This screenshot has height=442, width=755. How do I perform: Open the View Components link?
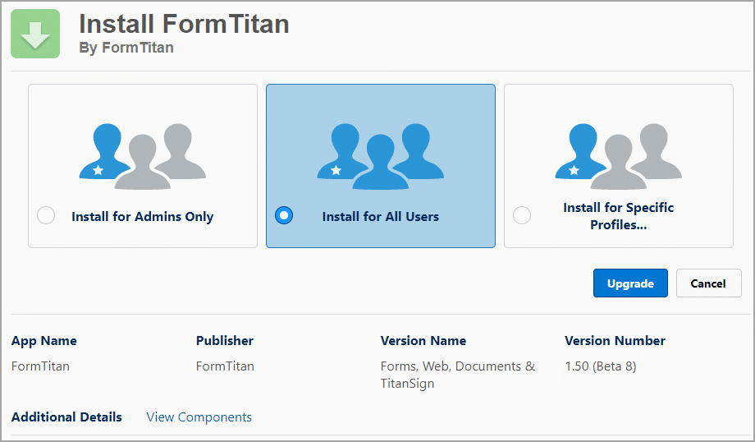coord(199,417)
